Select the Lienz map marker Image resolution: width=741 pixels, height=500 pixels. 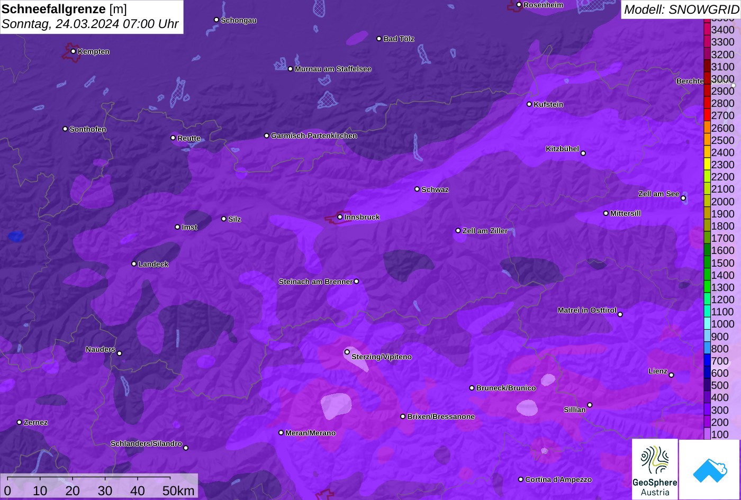671,375
